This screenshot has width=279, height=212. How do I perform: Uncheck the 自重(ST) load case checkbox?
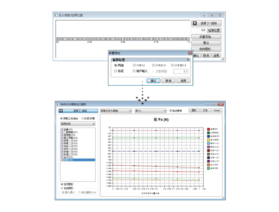tap(62, 130)
